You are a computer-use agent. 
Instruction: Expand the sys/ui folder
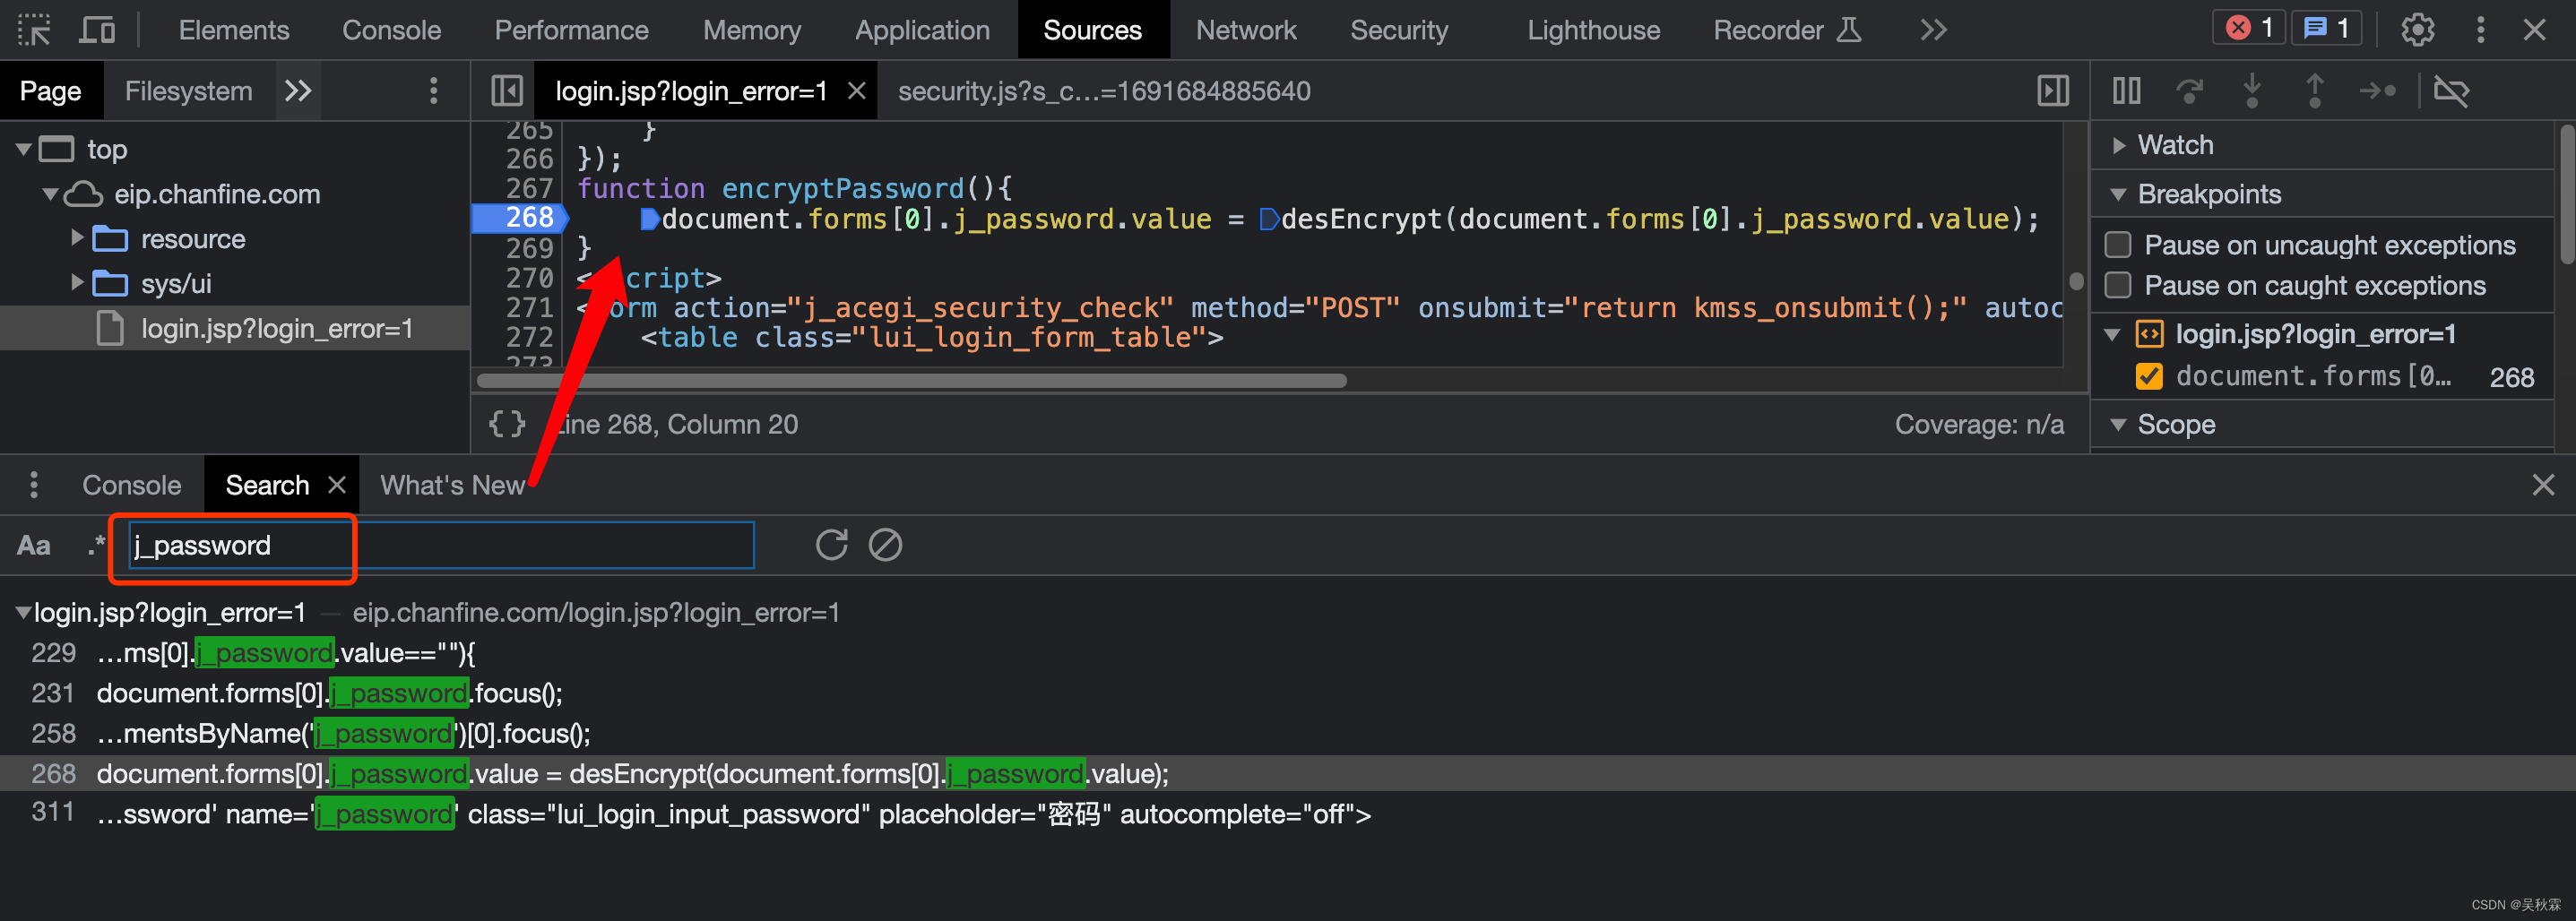pos(77,283)
